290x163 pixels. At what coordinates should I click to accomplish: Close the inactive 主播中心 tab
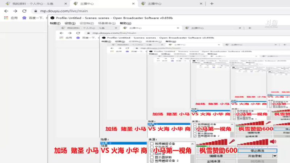(x=201, y=4)
